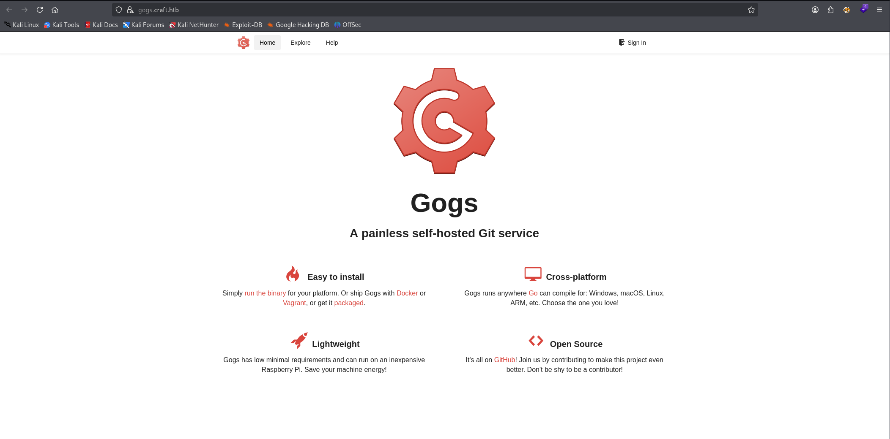This screenshot has height=439, width=890.
Task: Open the OffSec bookmark
Action: 348,25
